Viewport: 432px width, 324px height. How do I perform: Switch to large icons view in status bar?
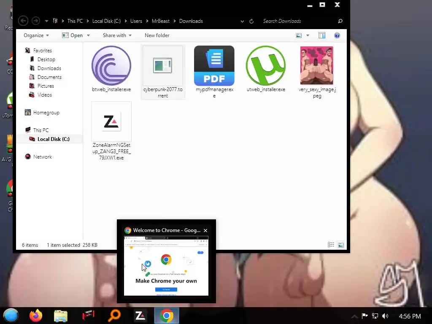click(x=341, y=245)
